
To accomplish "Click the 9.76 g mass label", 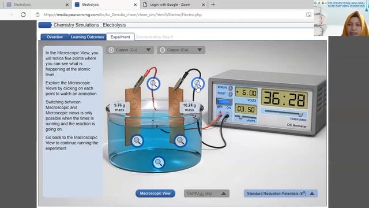I will pos(119,107).
